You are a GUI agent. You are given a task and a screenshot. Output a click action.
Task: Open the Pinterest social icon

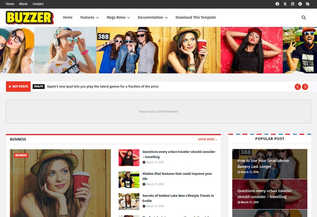(x=300, y=4)
